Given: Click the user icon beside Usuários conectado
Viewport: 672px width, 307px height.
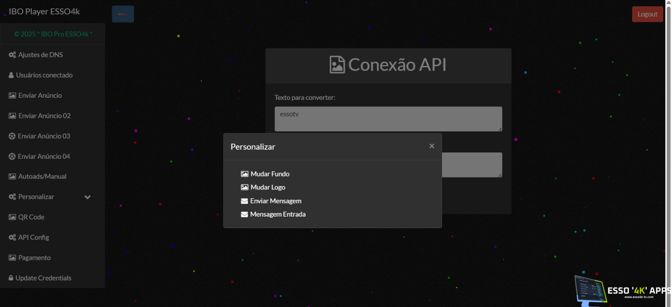Looking at the screenshot, I should point(11,75).
